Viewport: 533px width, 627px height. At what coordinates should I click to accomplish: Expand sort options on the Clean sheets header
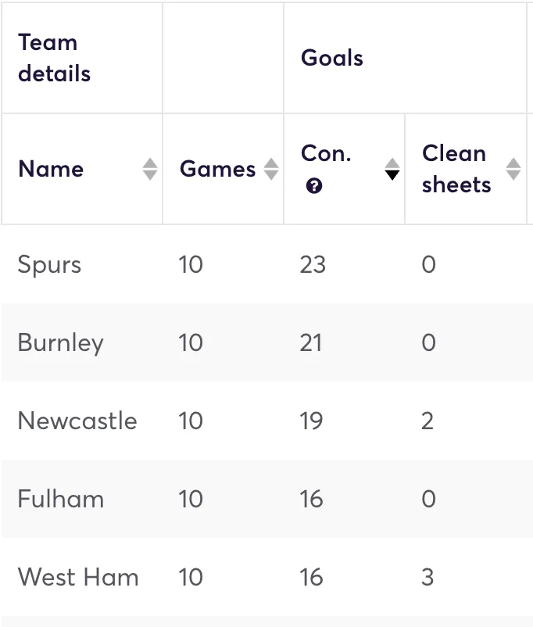click(513, 169)
